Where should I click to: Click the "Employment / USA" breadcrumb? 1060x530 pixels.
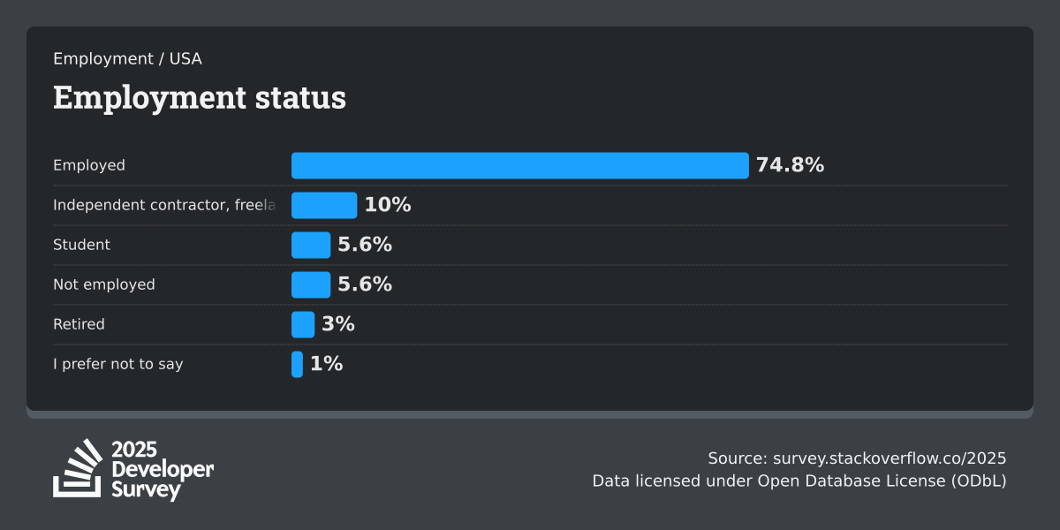pyautogui.click(x=127, y=59)
